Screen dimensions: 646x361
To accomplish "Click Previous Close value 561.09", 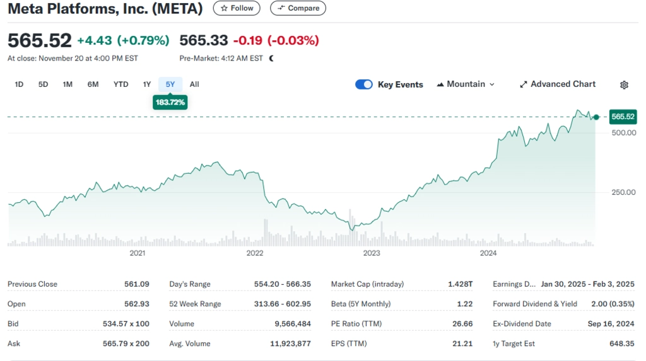I will pyautogui.click(x=137, y=284).
